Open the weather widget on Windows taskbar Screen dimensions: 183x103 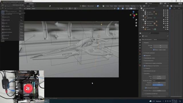coord(155,101)
